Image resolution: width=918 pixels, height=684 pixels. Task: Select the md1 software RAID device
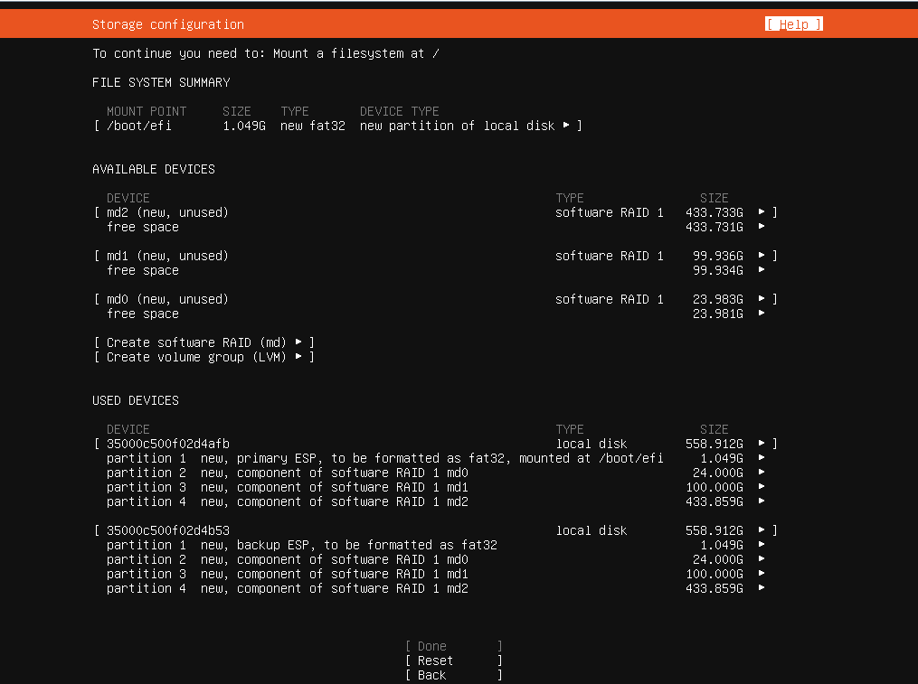tap(168, 256)
